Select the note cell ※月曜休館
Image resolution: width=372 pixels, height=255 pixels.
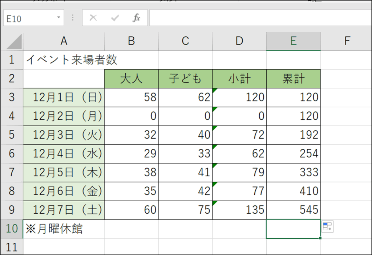tap(64, 229)
